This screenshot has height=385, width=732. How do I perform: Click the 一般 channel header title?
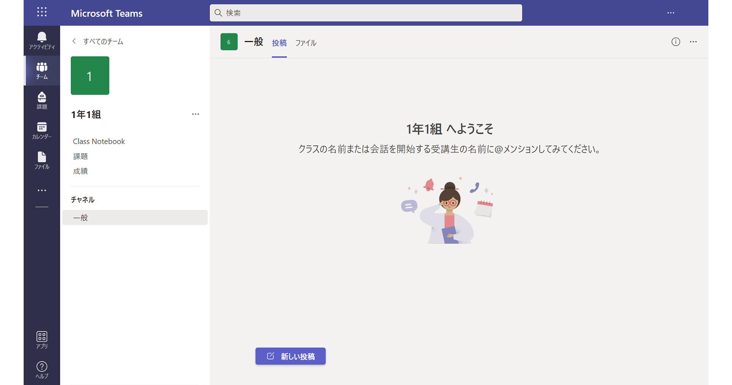tap(254, 42)
